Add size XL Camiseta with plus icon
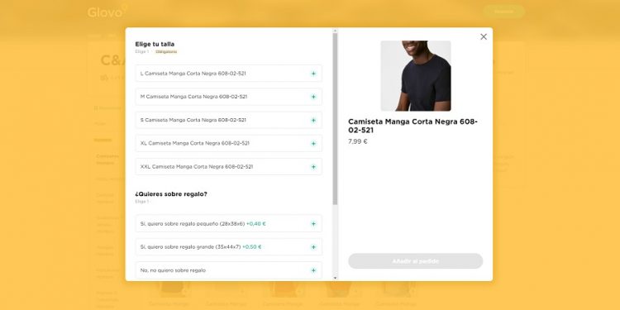 [x=313, y=144]
